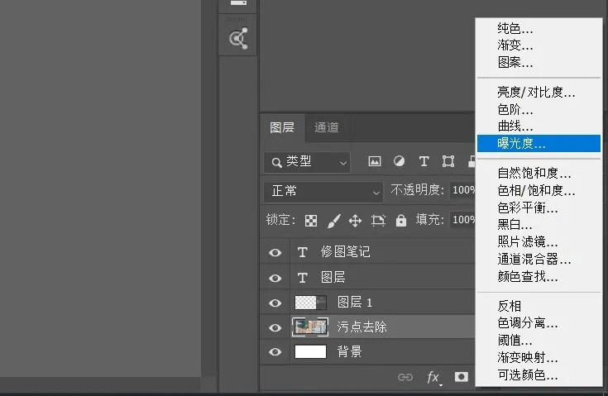Lock transparent pixels with the checkerboard icon
This screenshot has height=396, width=608.
[311, 221]
